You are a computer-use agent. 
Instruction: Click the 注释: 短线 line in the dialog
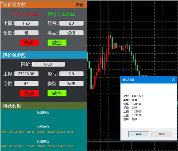130,119
